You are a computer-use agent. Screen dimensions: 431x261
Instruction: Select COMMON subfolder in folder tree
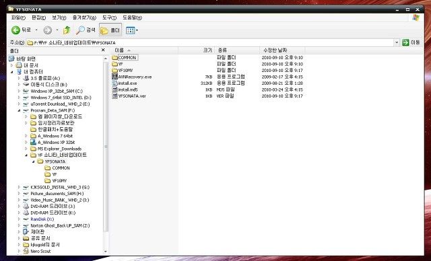[x=61, y=168]
